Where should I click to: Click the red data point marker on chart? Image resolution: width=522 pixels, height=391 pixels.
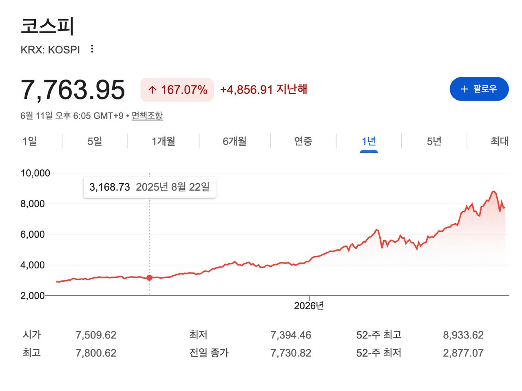[x=150, y=278]
